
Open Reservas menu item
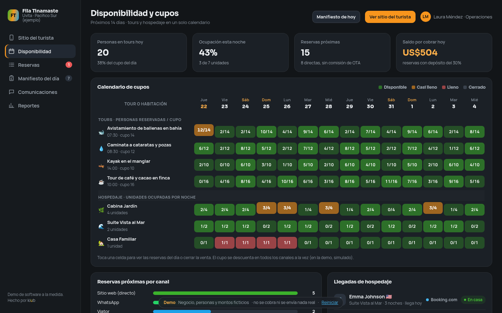tap(40, 65)
